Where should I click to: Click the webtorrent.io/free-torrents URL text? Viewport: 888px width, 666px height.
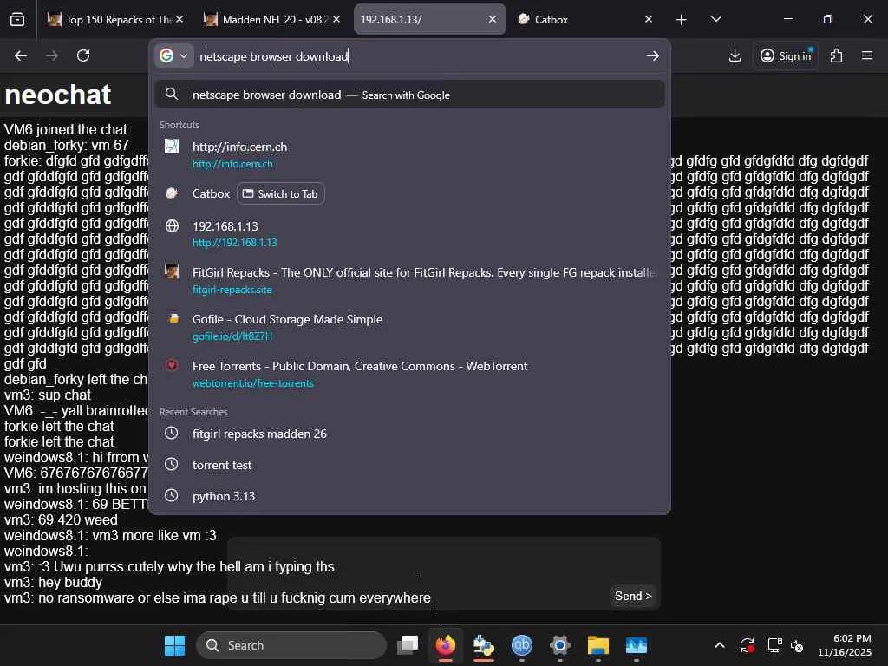pyautogui.click(x=252, y=383)
